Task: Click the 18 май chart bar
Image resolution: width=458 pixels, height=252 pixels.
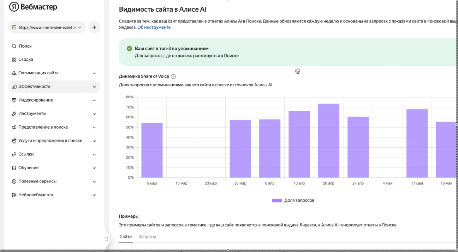Action: [446, 150]
